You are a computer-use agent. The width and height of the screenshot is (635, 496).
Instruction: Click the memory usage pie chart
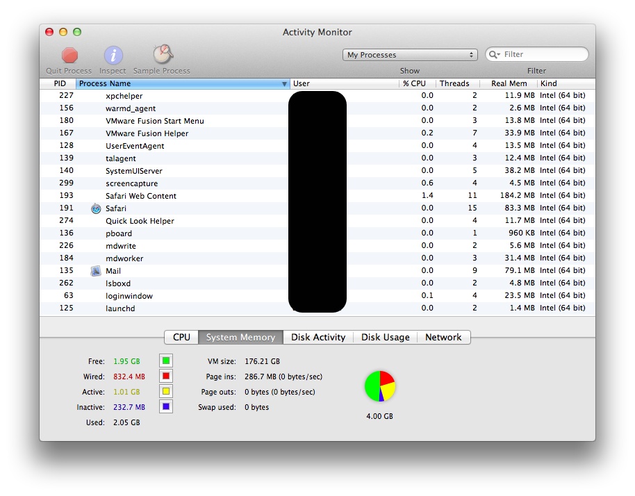pos(380,386)
